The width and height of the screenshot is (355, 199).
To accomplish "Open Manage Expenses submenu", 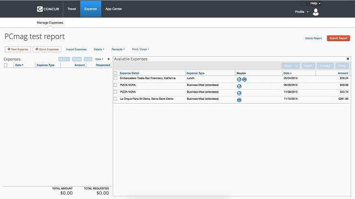I will click(x=50, y=23).
